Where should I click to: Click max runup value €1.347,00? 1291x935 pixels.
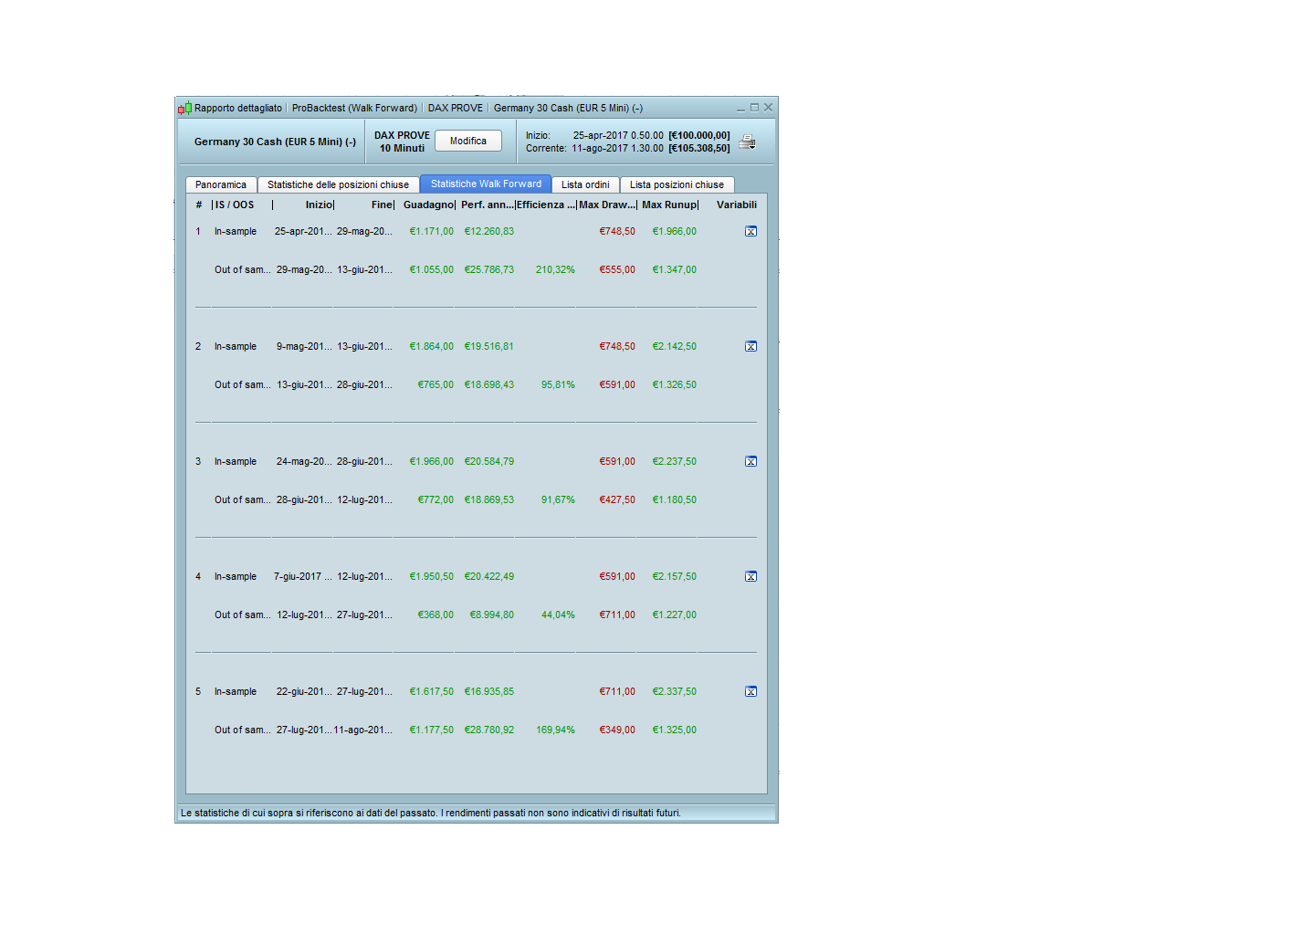(675, 270)
